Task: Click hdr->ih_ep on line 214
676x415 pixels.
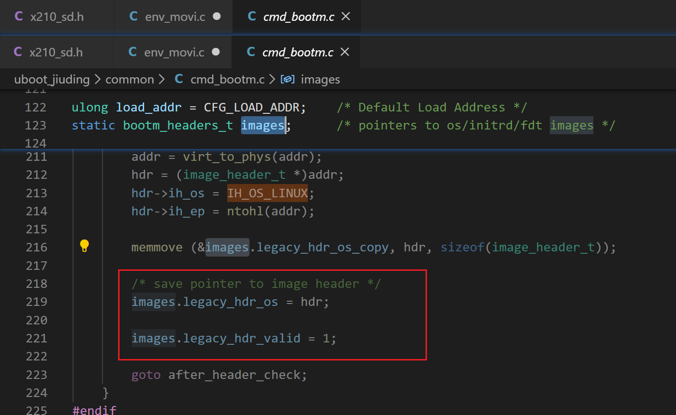Action: (168, 212)
